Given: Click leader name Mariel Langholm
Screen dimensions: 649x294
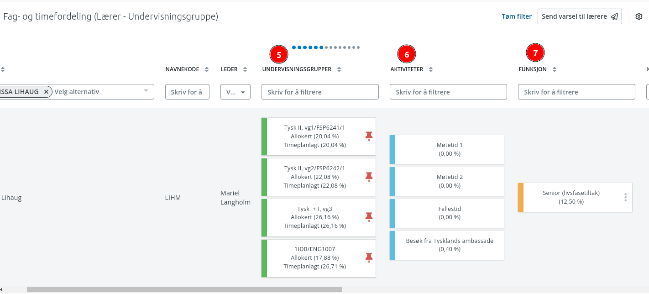Looking at the screenshot, I should coord(236,198).
